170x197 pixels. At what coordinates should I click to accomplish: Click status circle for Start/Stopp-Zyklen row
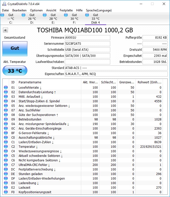click(x=6, y=101)
